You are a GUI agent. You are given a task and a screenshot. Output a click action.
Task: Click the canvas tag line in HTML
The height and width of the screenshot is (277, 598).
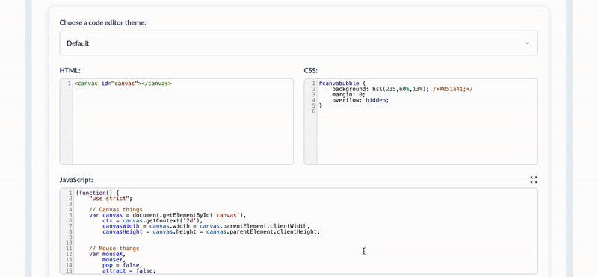click(123, 84)
